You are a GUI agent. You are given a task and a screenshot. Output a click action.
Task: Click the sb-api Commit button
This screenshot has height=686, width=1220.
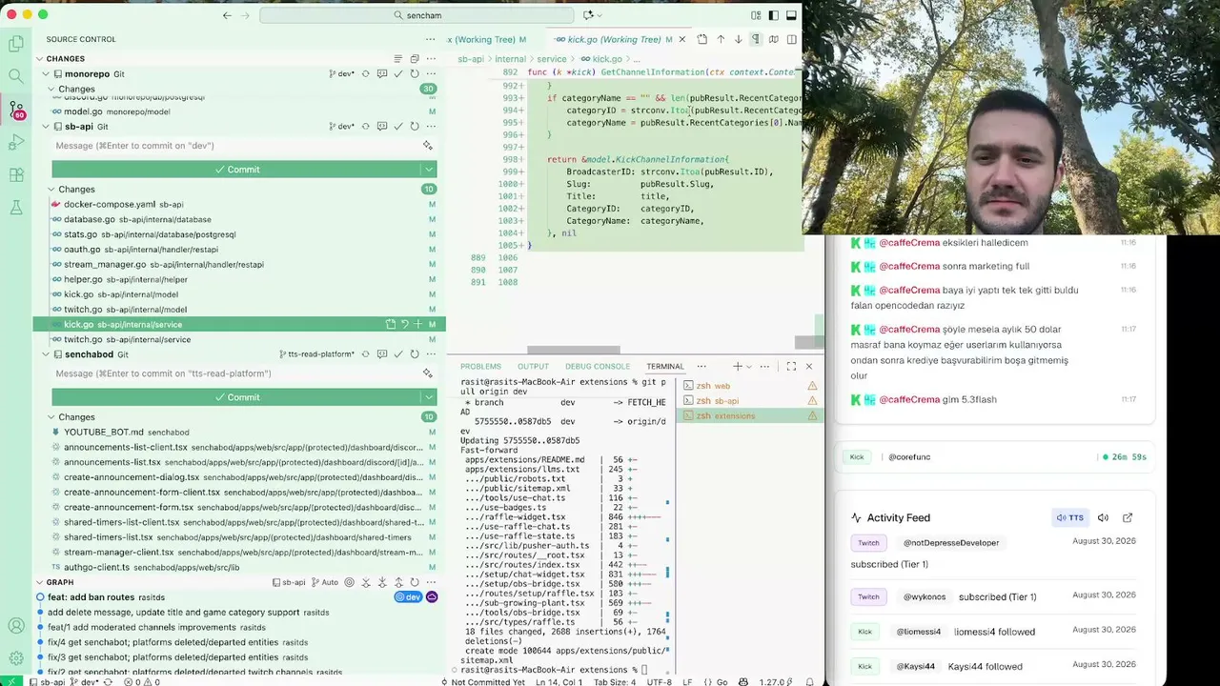(x=237, y=169)
